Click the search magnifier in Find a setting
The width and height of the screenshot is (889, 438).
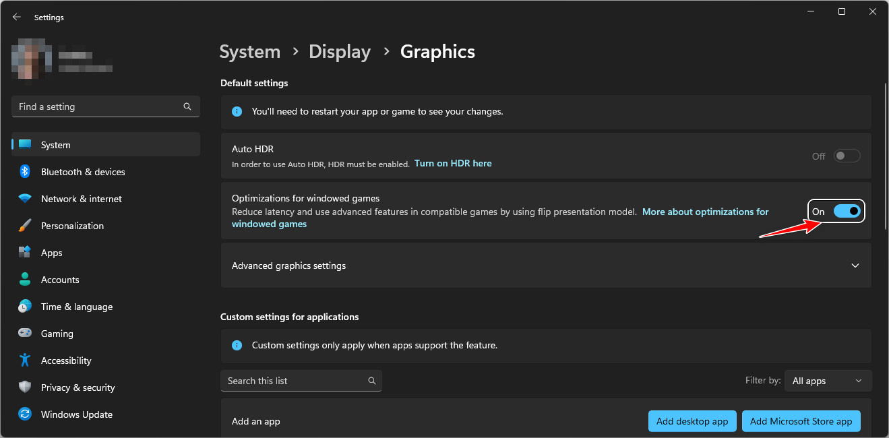187,106
